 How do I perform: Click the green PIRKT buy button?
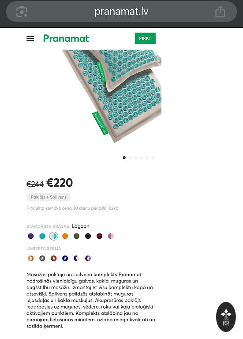pyautogui.click(x=145, y=38)
